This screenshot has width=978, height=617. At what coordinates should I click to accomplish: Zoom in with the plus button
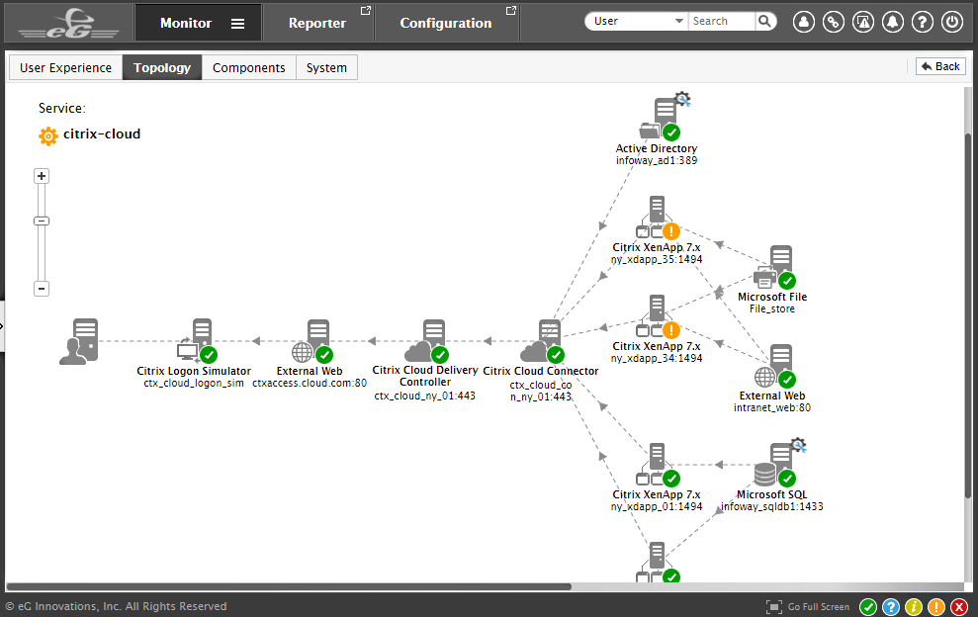(x=42, y=176)
